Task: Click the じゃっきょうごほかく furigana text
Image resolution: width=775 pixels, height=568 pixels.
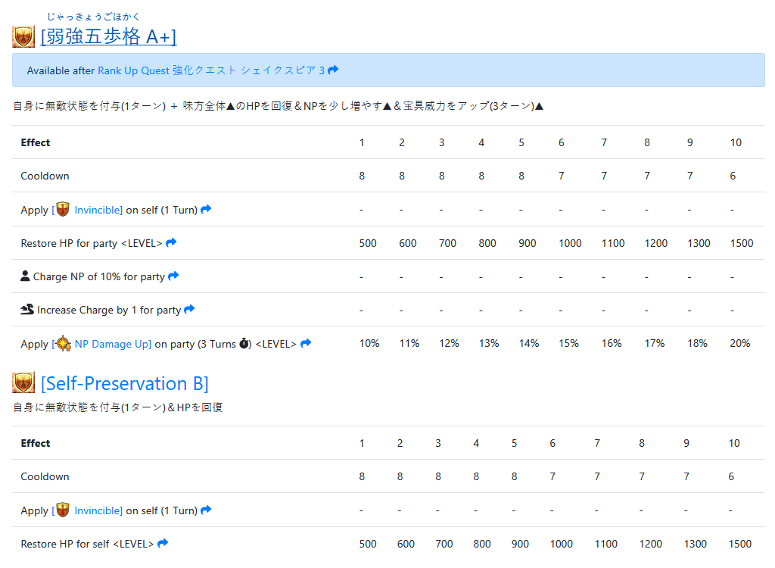Action: 93,17
